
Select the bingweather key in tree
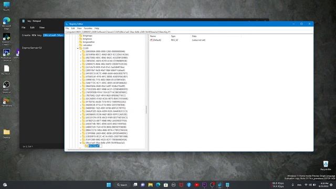click(87, 42)
